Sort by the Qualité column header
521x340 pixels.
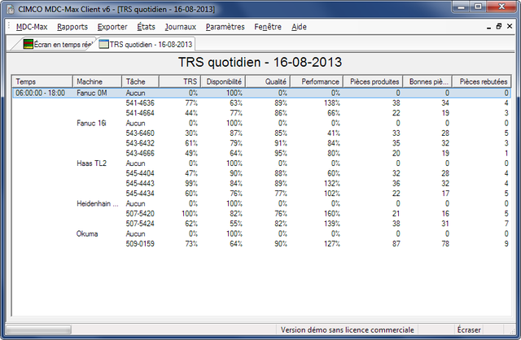point(268,81)
